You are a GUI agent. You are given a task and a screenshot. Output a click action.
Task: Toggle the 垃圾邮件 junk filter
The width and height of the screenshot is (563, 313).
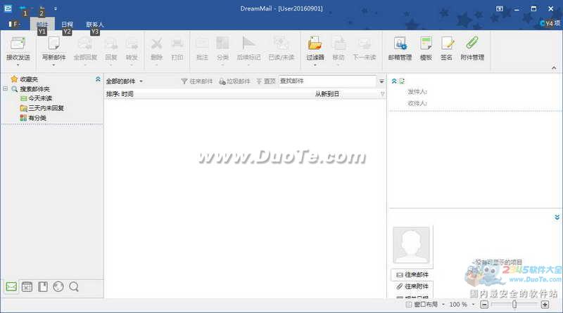(x=234, y=81)
